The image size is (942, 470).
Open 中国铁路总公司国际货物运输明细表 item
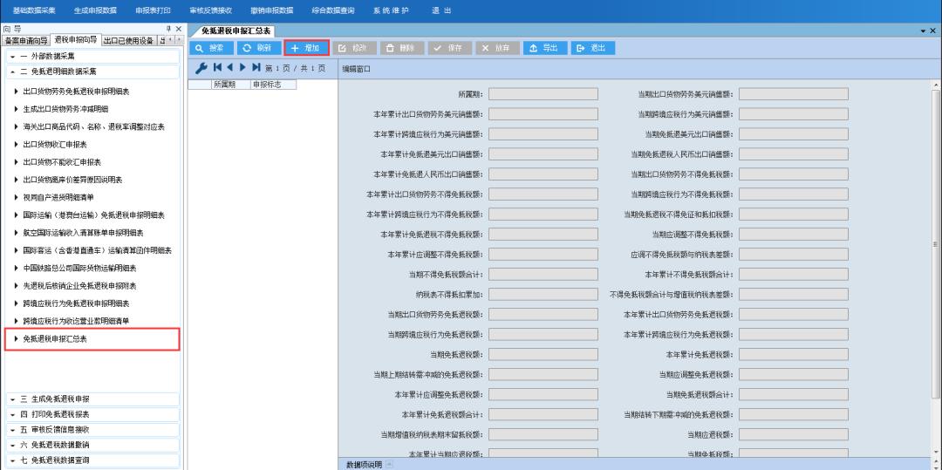(x=80, y=269)
